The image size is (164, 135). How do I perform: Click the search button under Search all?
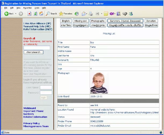(33, 52)
